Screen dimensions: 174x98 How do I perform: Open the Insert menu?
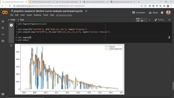(29, 15)
